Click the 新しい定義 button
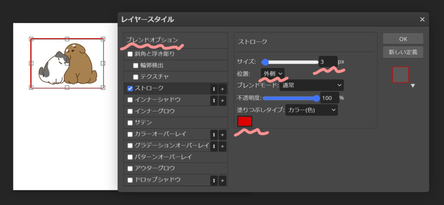The height and width of the screenshot is (205, 444). pos(403,52)
